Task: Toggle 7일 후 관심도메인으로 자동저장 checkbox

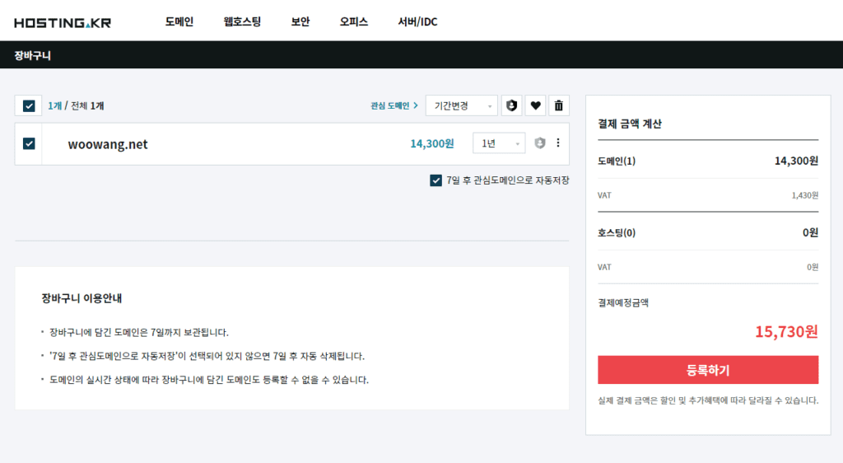Action: (x=436, y=180)
